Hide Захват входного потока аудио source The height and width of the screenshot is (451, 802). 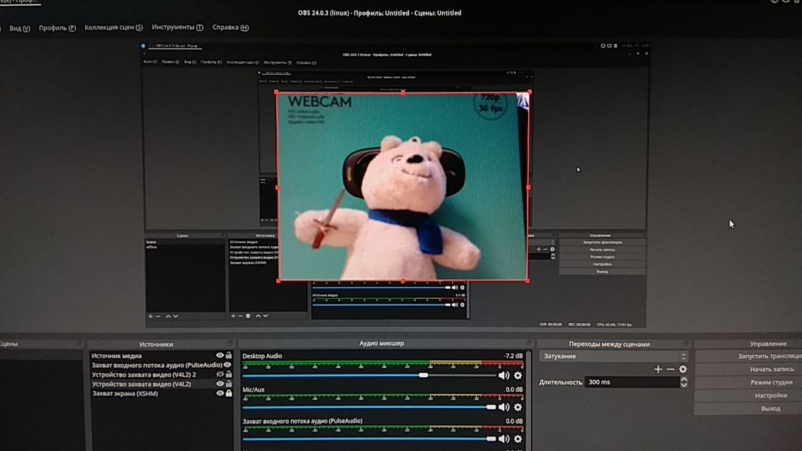tap(227, 365)
